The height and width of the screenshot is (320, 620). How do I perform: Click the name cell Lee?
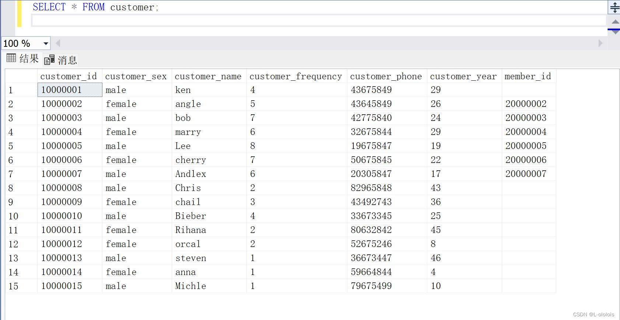pyautogui.click(x=209, y=146)
